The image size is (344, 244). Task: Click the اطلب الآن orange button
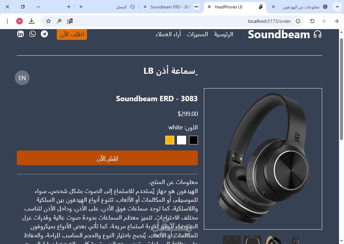(x=72, y=35)
